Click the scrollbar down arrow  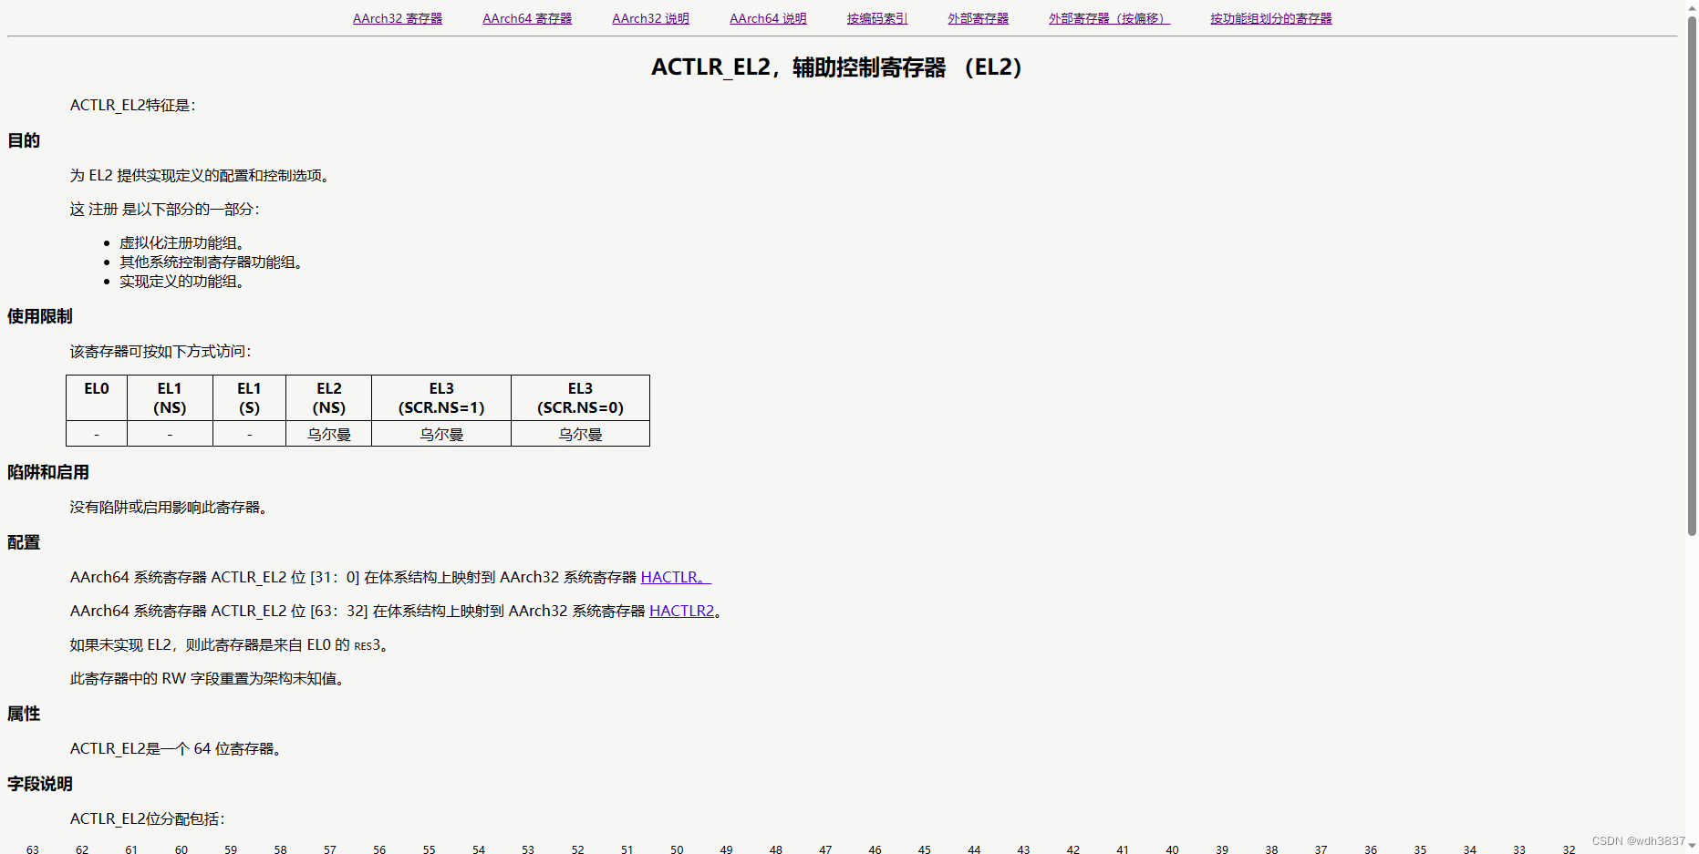tap(1692, 846)
